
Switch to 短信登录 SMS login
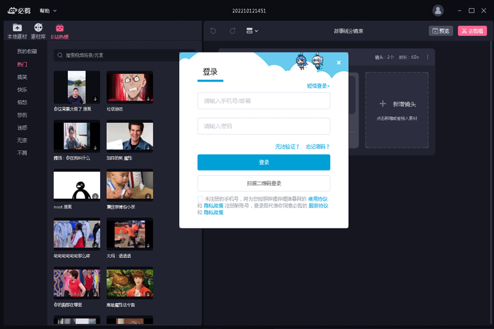click(x=318, y=86)
